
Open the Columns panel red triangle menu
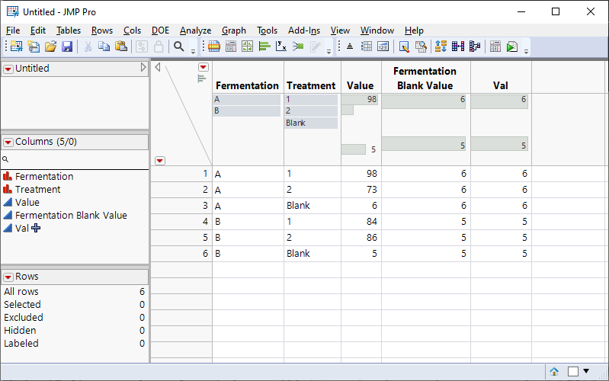[8, 142]
